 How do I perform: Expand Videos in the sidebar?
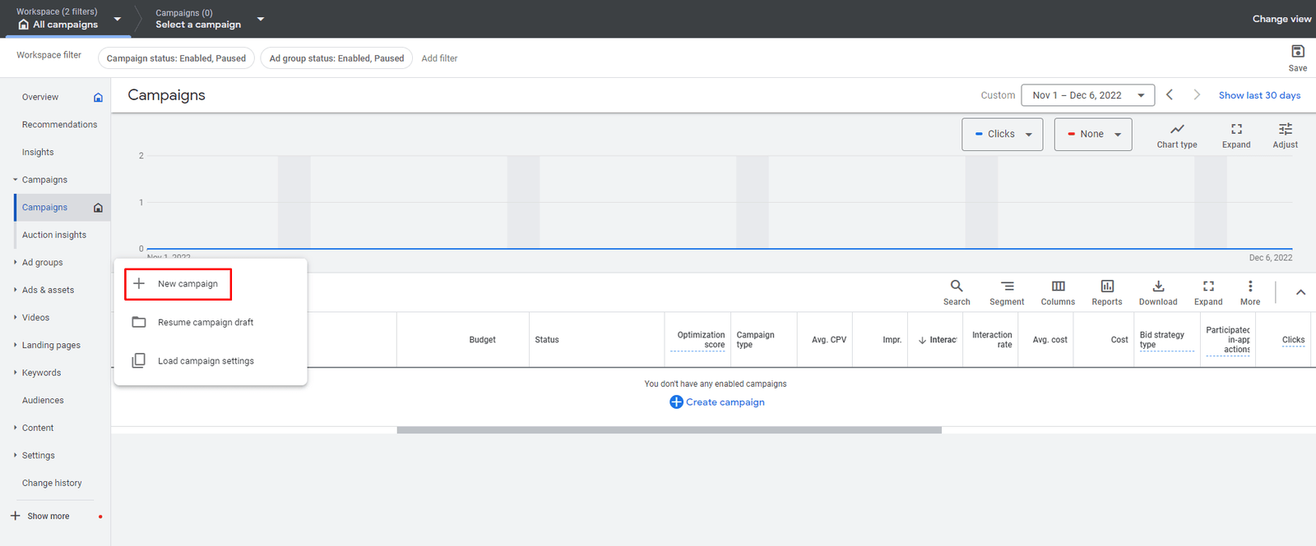point(15,318)
